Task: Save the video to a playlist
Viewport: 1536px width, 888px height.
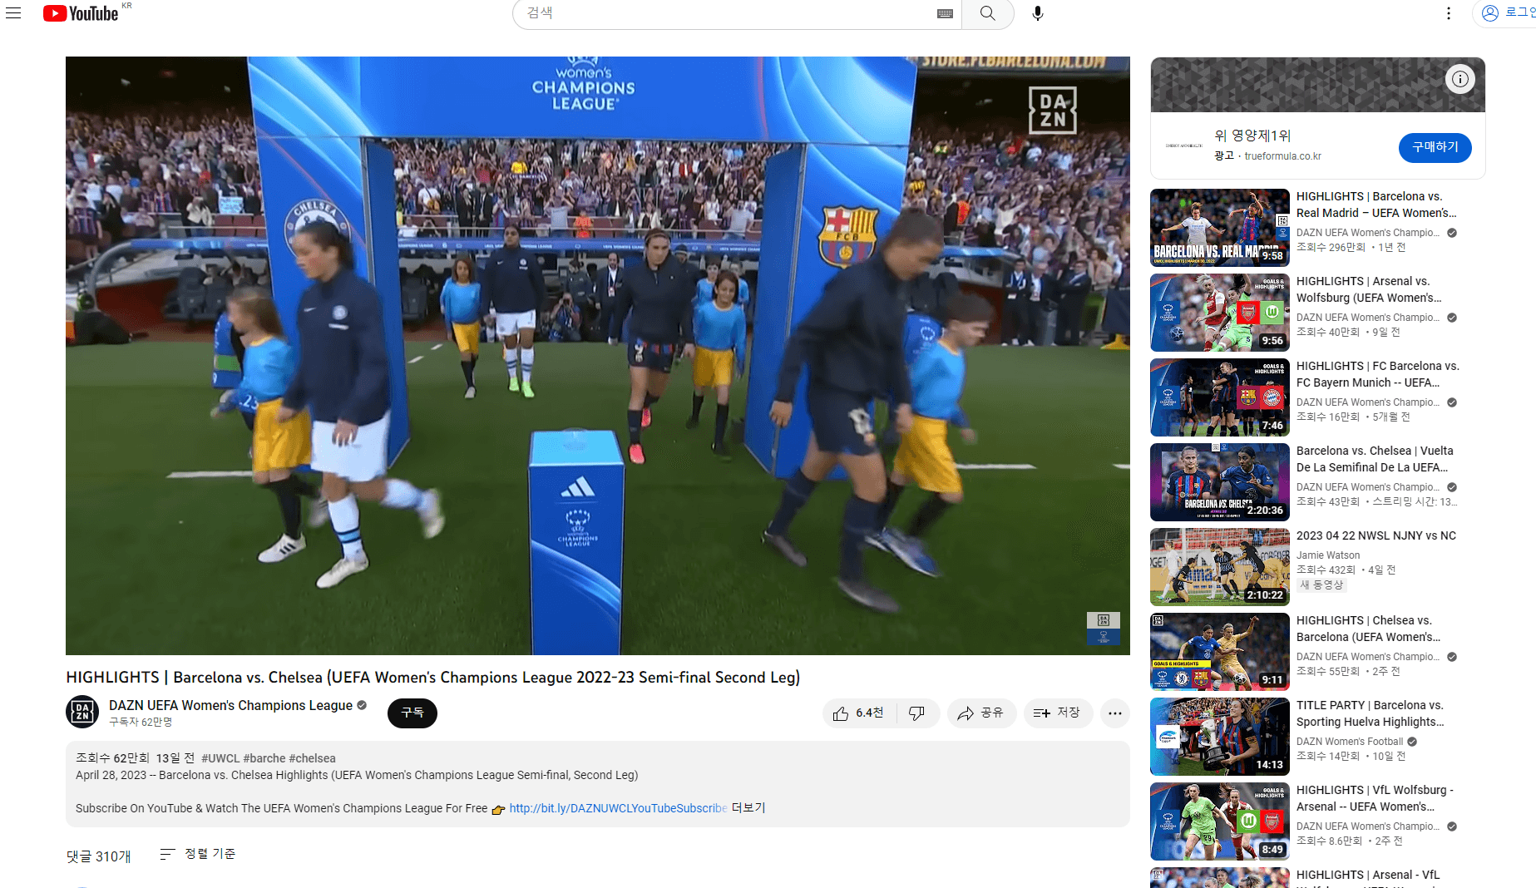Action: [1058, 713]
